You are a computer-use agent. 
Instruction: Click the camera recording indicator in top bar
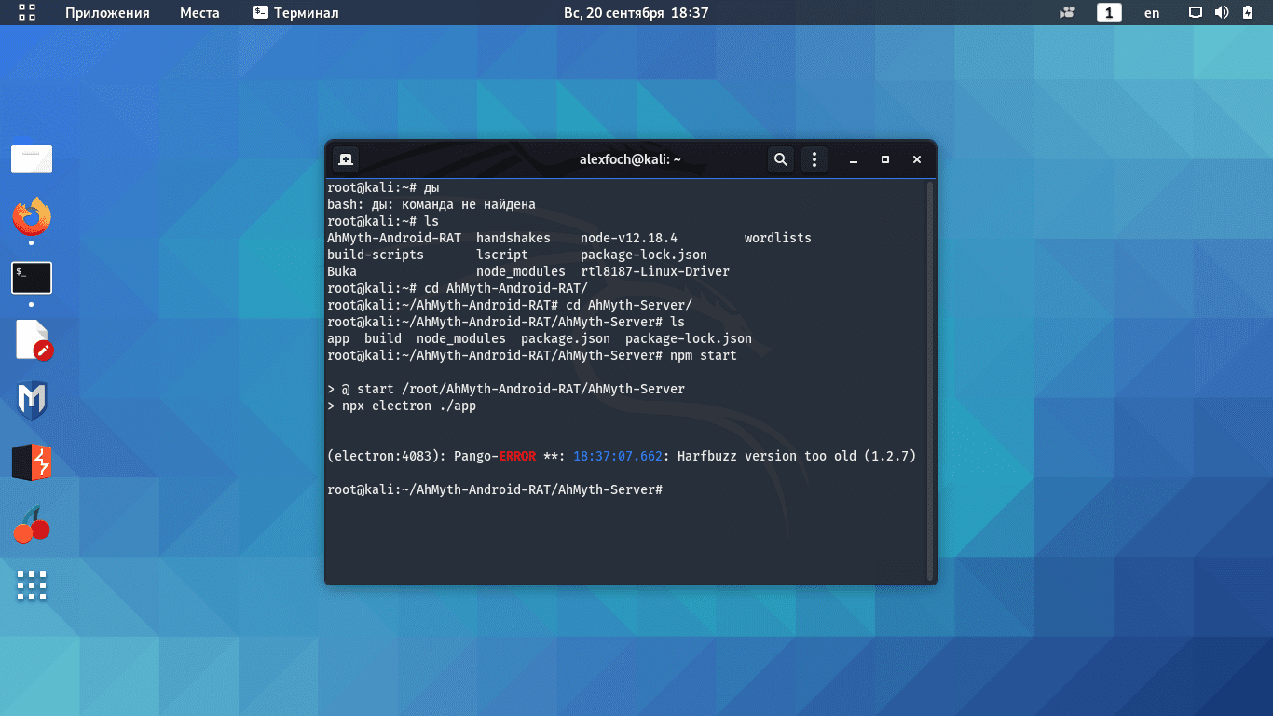click(1067, 13)
